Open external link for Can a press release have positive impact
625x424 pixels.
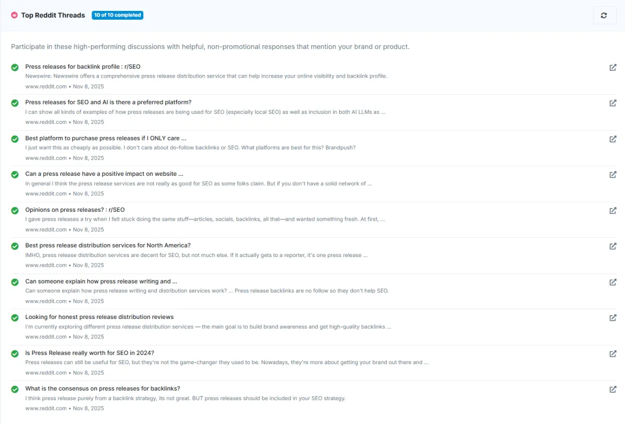pos(613,174)
